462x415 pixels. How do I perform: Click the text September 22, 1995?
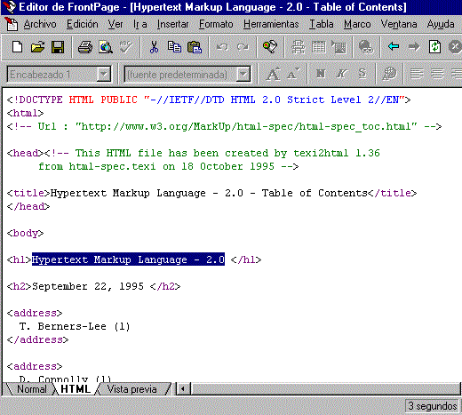[88, 286]
